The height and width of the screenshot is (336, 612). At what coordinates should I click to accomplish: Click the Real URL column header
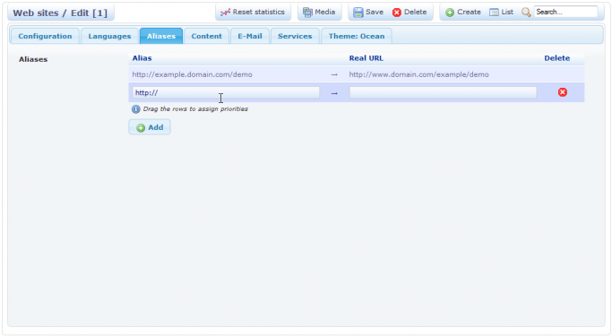366,58
